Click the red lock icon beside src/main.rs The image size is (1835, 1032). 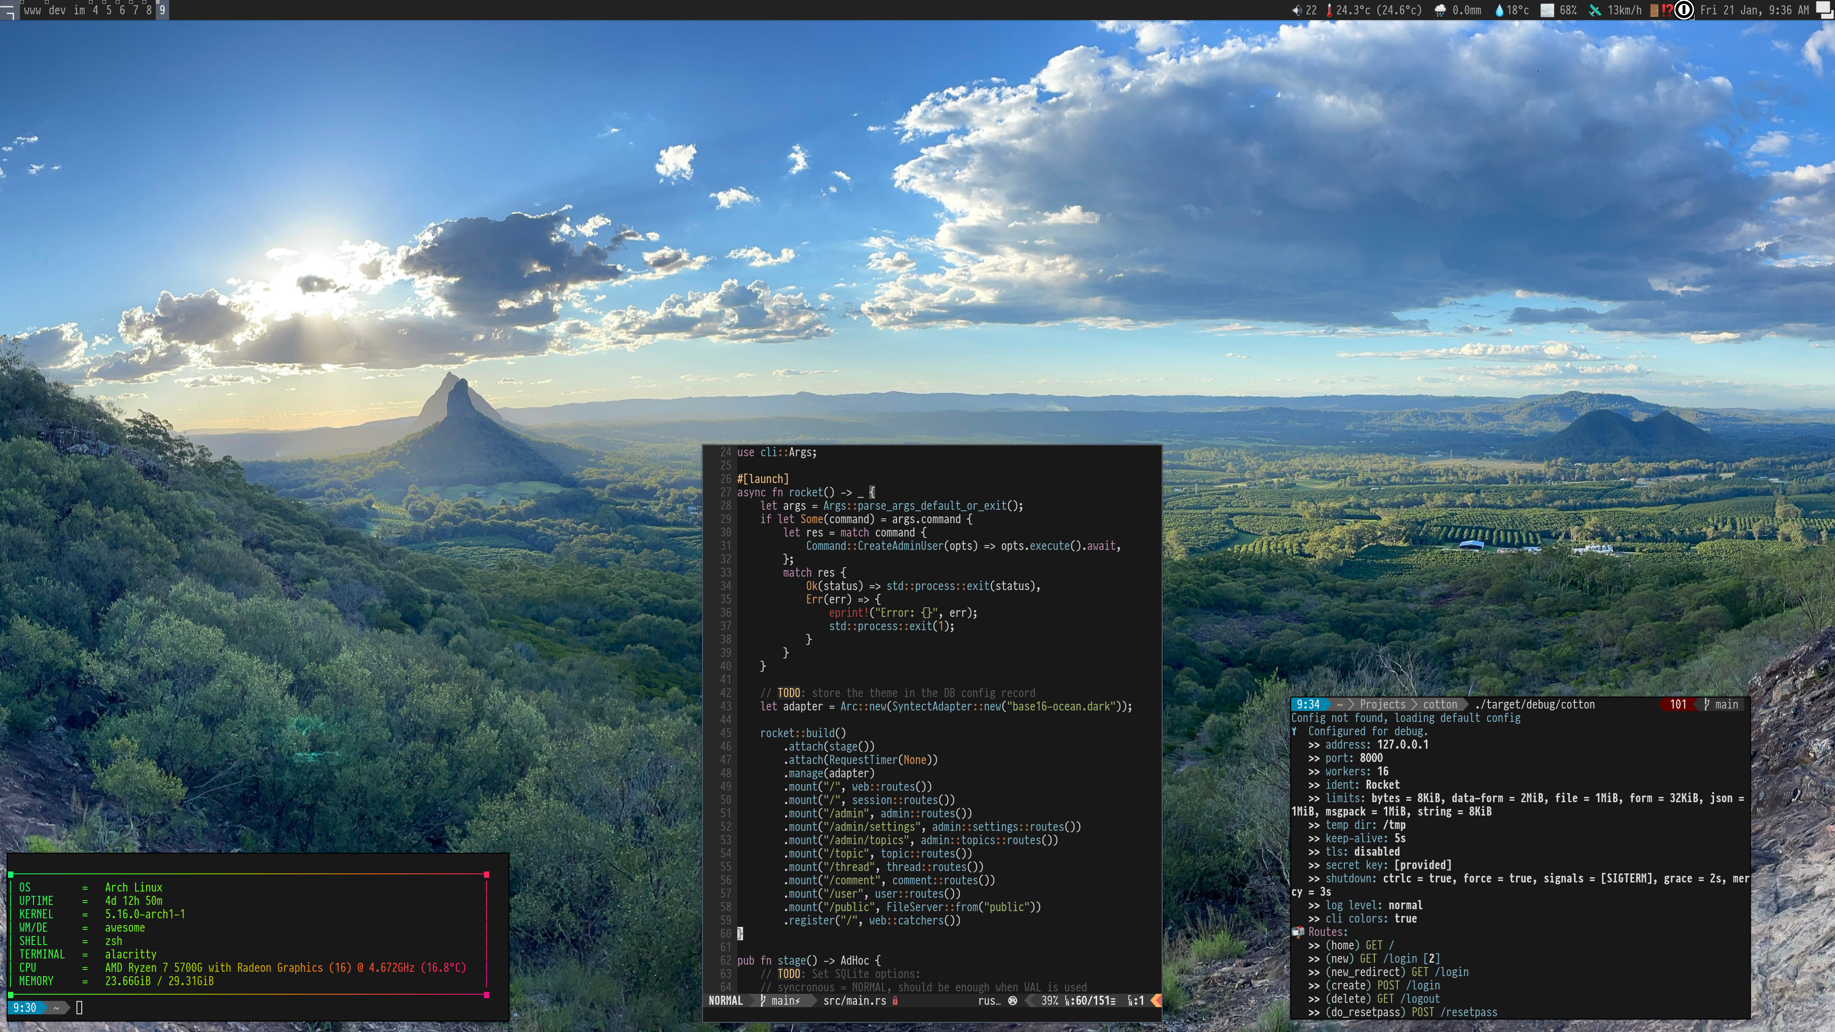pos(896,1000)
